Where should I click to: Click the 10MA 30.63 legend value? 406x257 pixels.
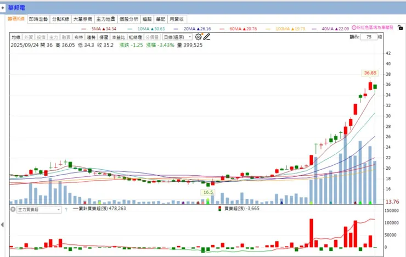(151, 29)
